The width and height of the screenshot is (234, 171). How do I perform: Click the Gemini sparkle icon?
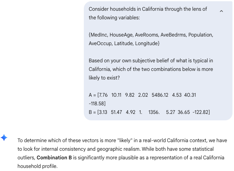[4, 138]
